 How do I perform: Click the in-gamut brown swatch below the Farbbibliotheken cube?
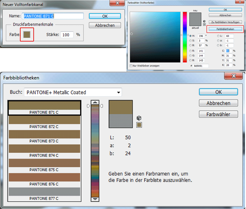[139, 125]
